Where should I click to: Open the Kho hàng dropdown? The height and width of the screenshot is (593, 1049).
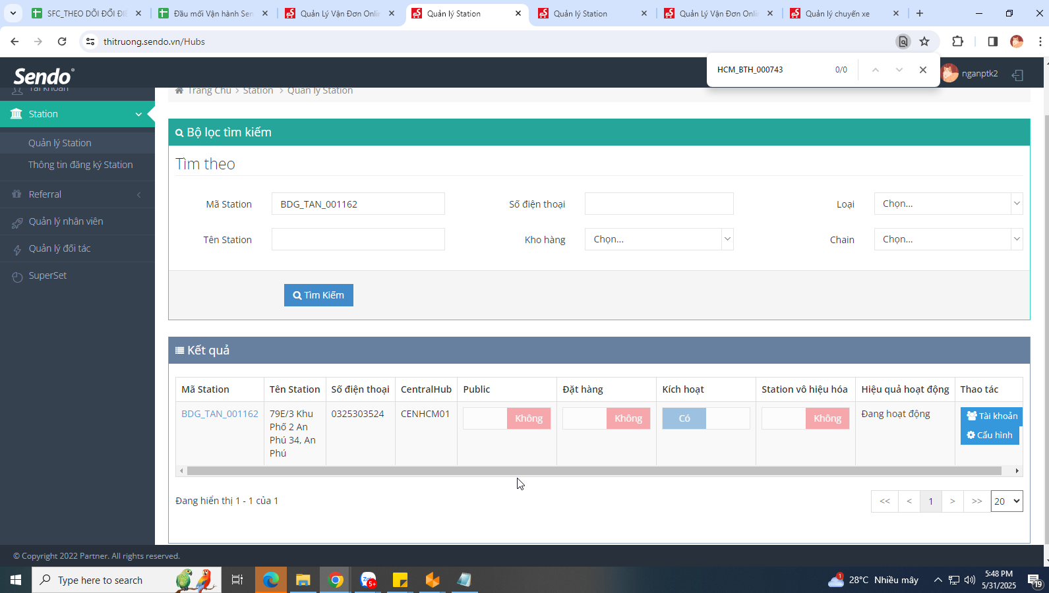coord(659,239)
